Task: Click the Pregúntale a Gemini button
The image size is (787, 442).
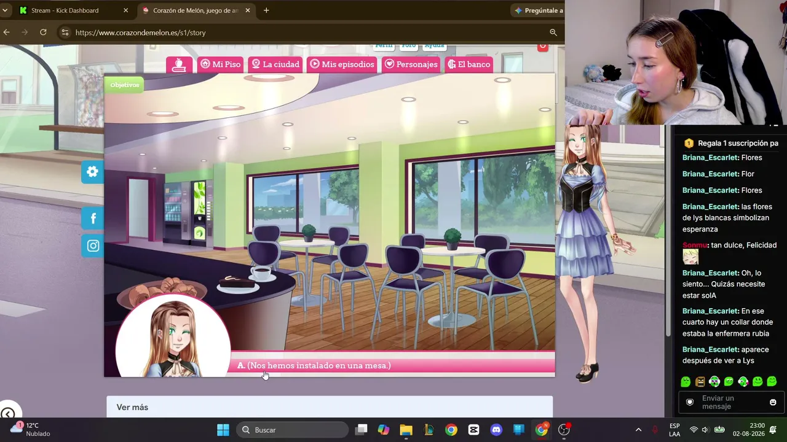Action: [x=539, y=10]
